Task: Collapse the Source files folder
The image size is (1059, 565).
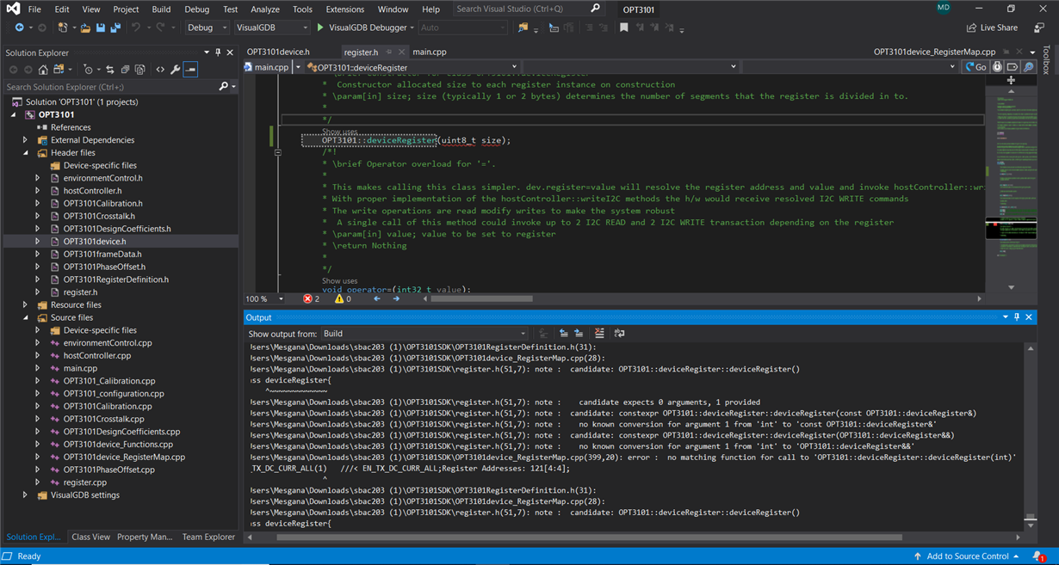Action: 26,317
